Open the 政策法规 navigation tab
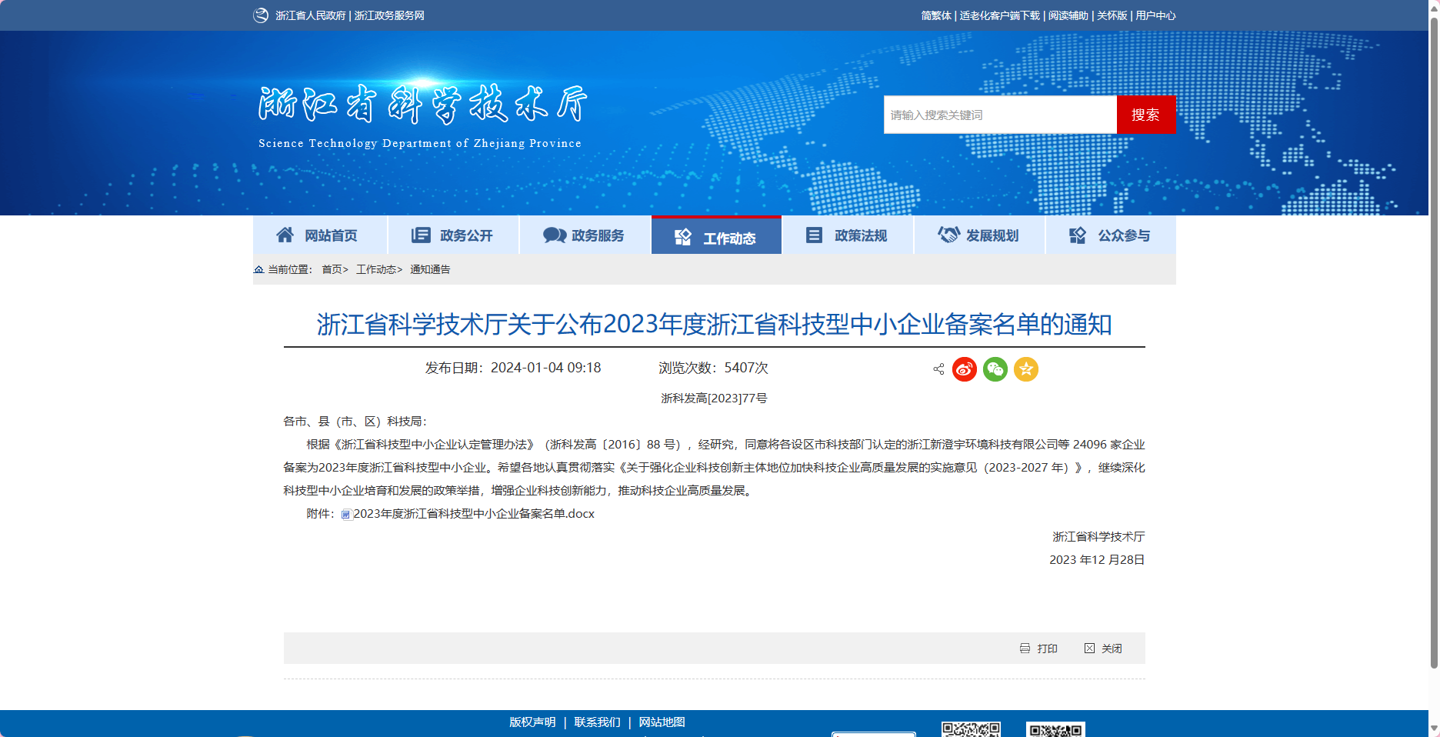Viewport: 1440px width, 737px height. (x=848, y=235)
